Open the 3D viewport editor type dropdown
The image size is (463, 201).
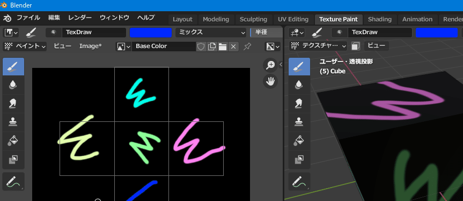pos(297,33)
